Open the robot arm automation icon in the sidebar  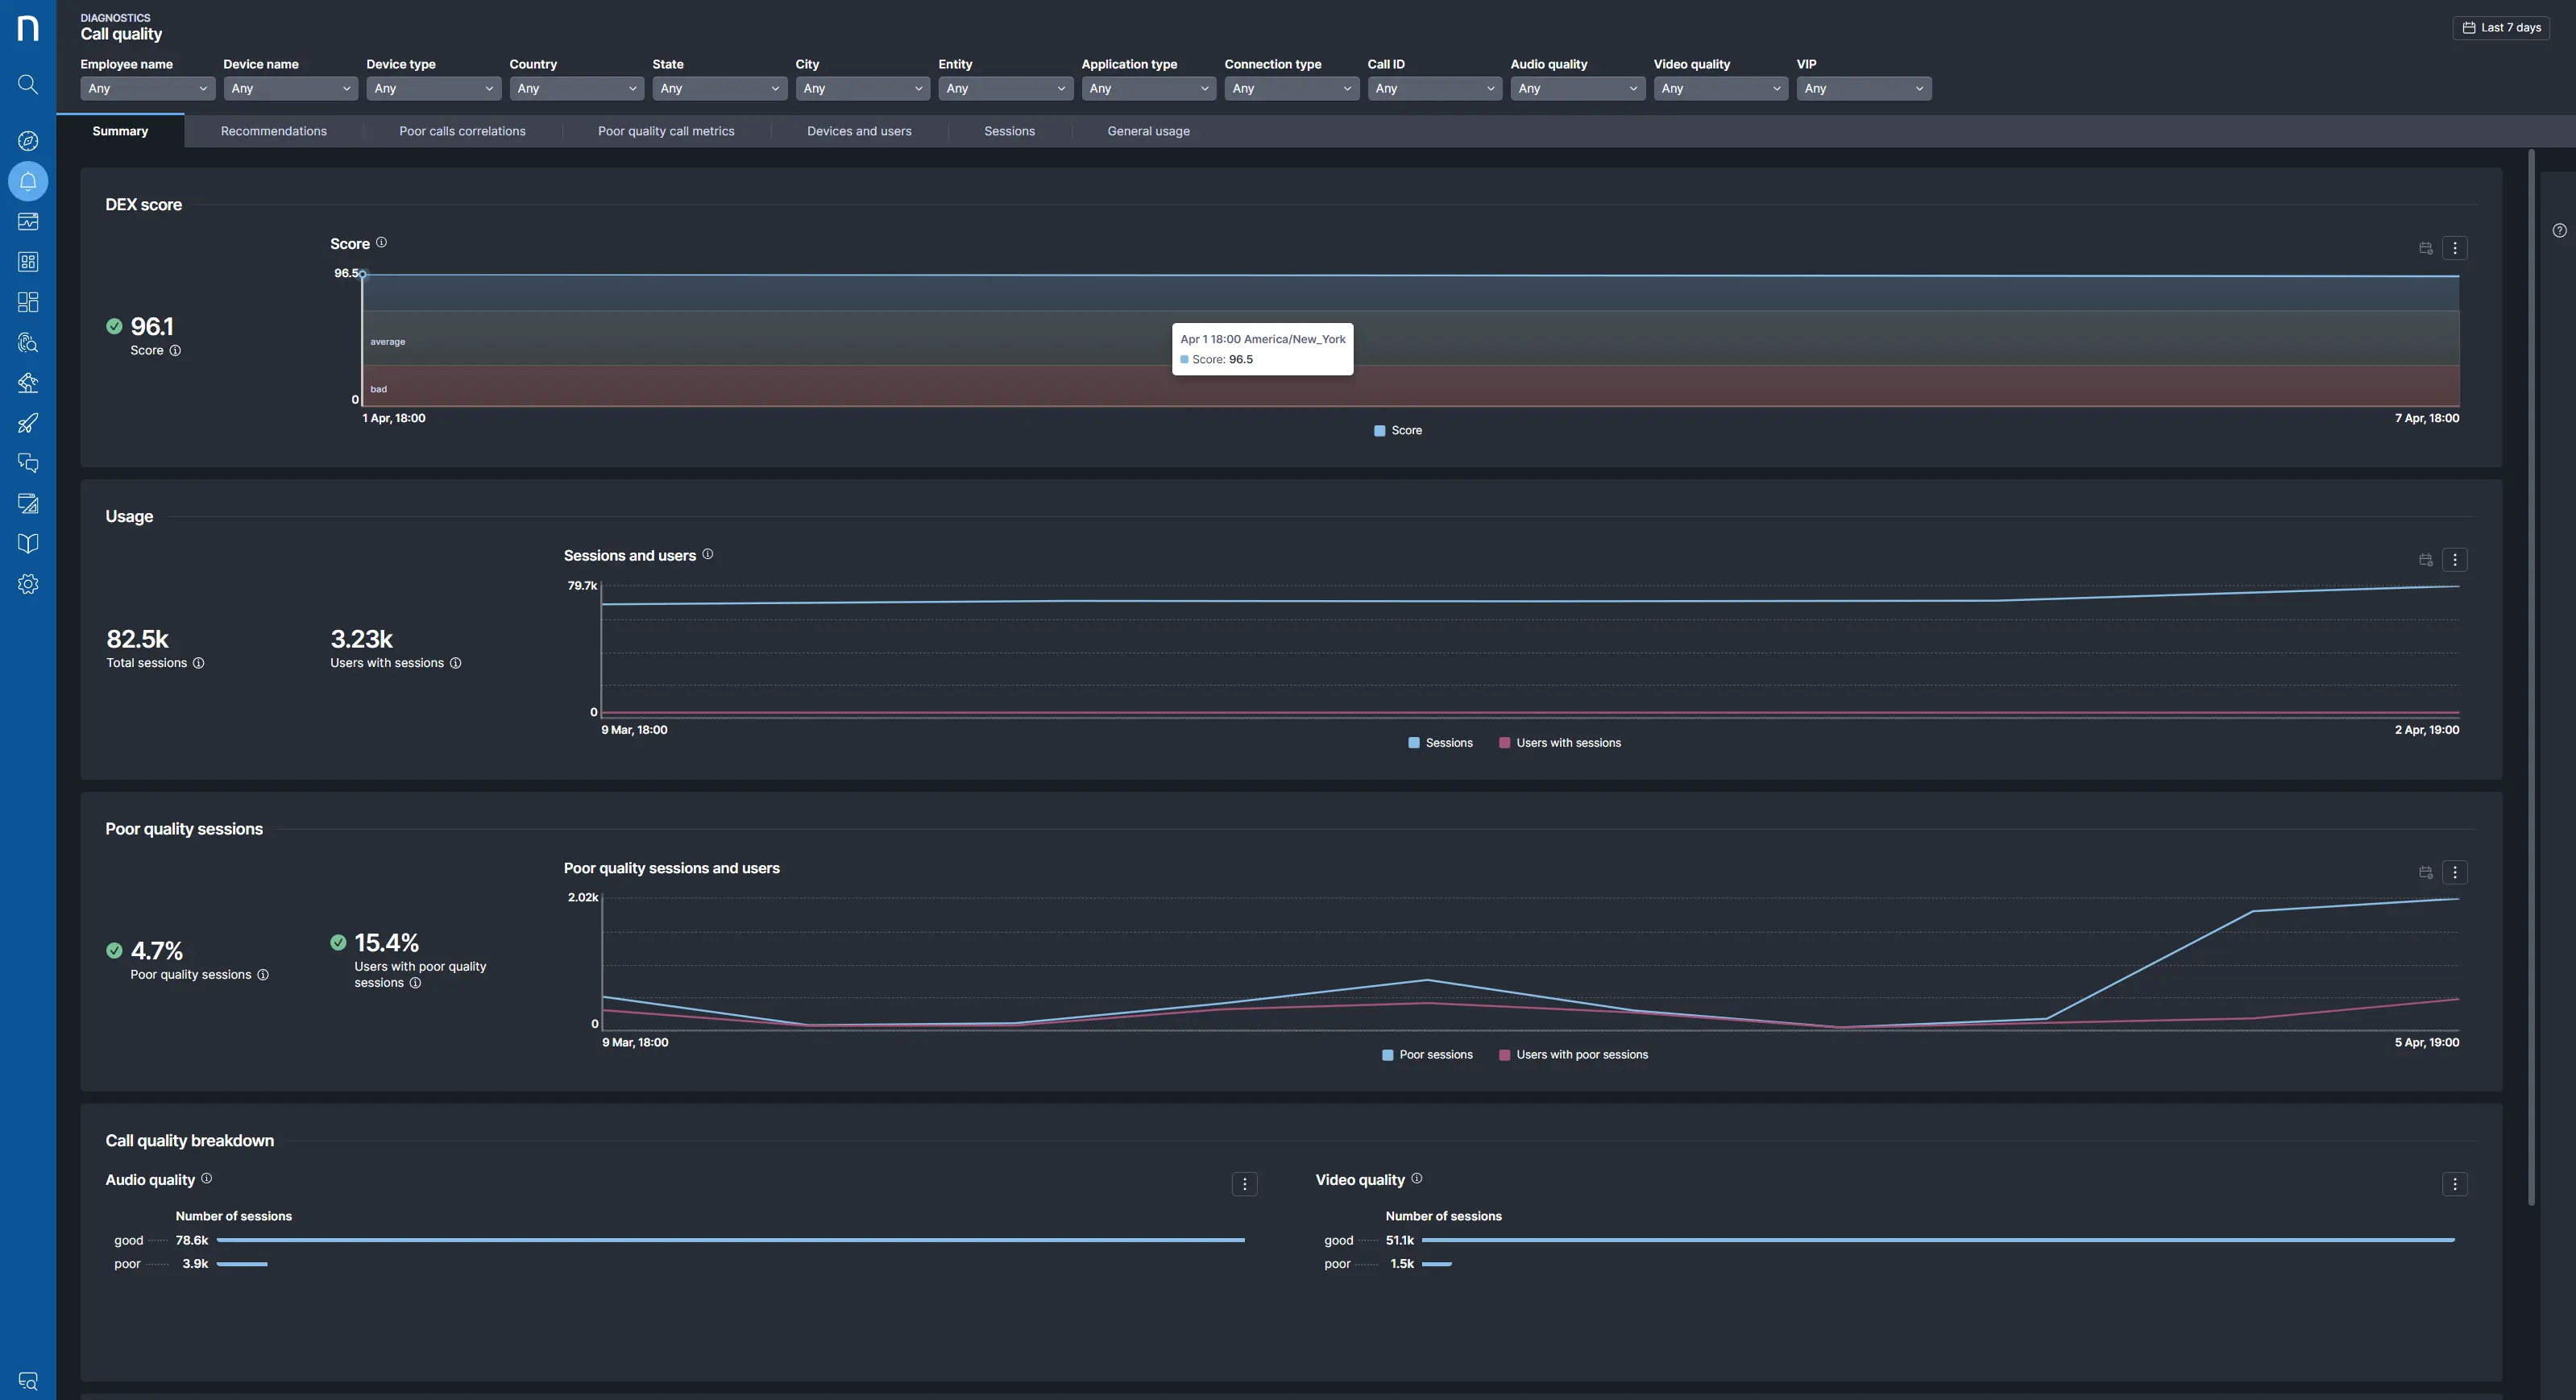tap(28, 383)
